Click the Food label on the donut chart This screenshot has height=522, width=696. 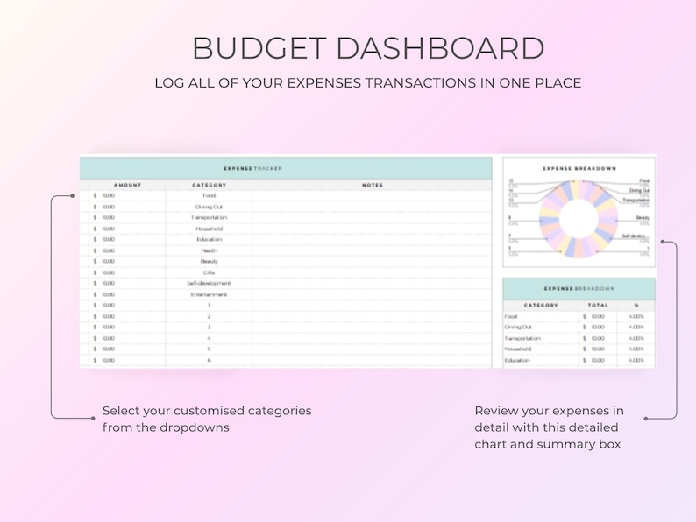(644, 180)
